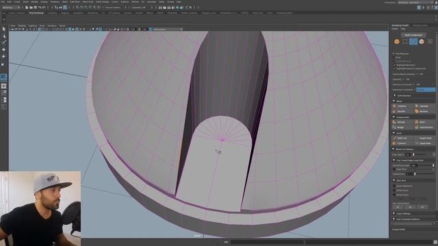Click the New Scene icon
438x246 pixels.
pos(27,8)
